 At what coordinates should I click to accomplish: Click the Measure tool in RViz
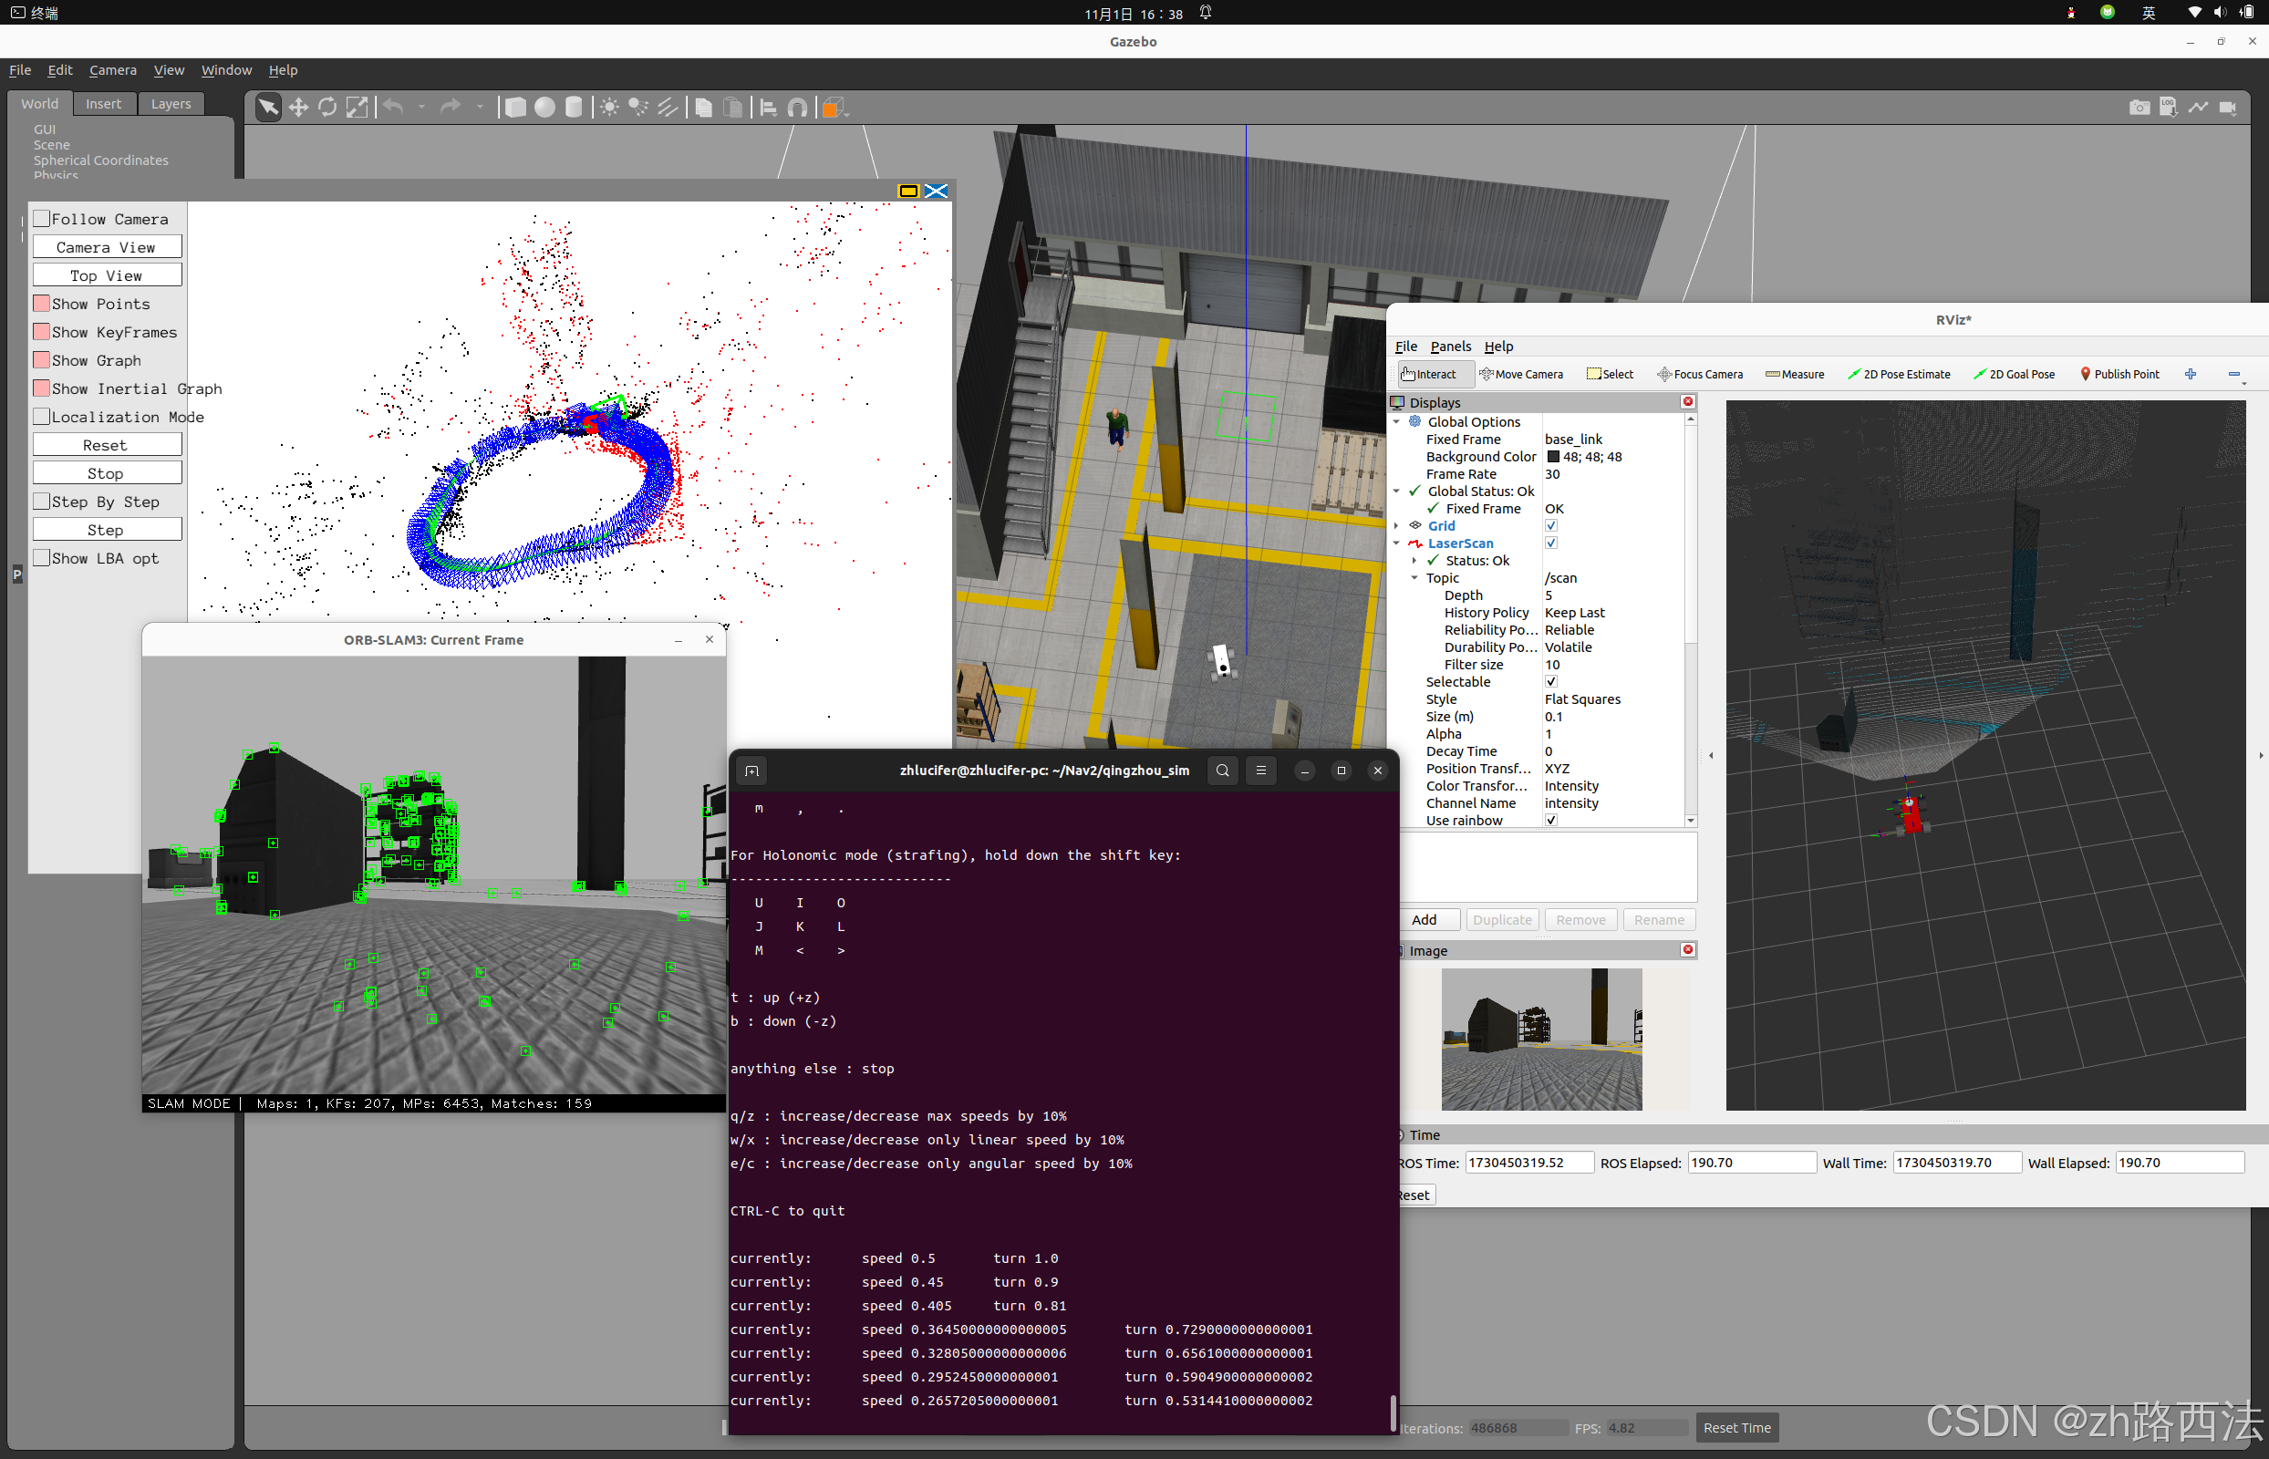click(1795, 374)
